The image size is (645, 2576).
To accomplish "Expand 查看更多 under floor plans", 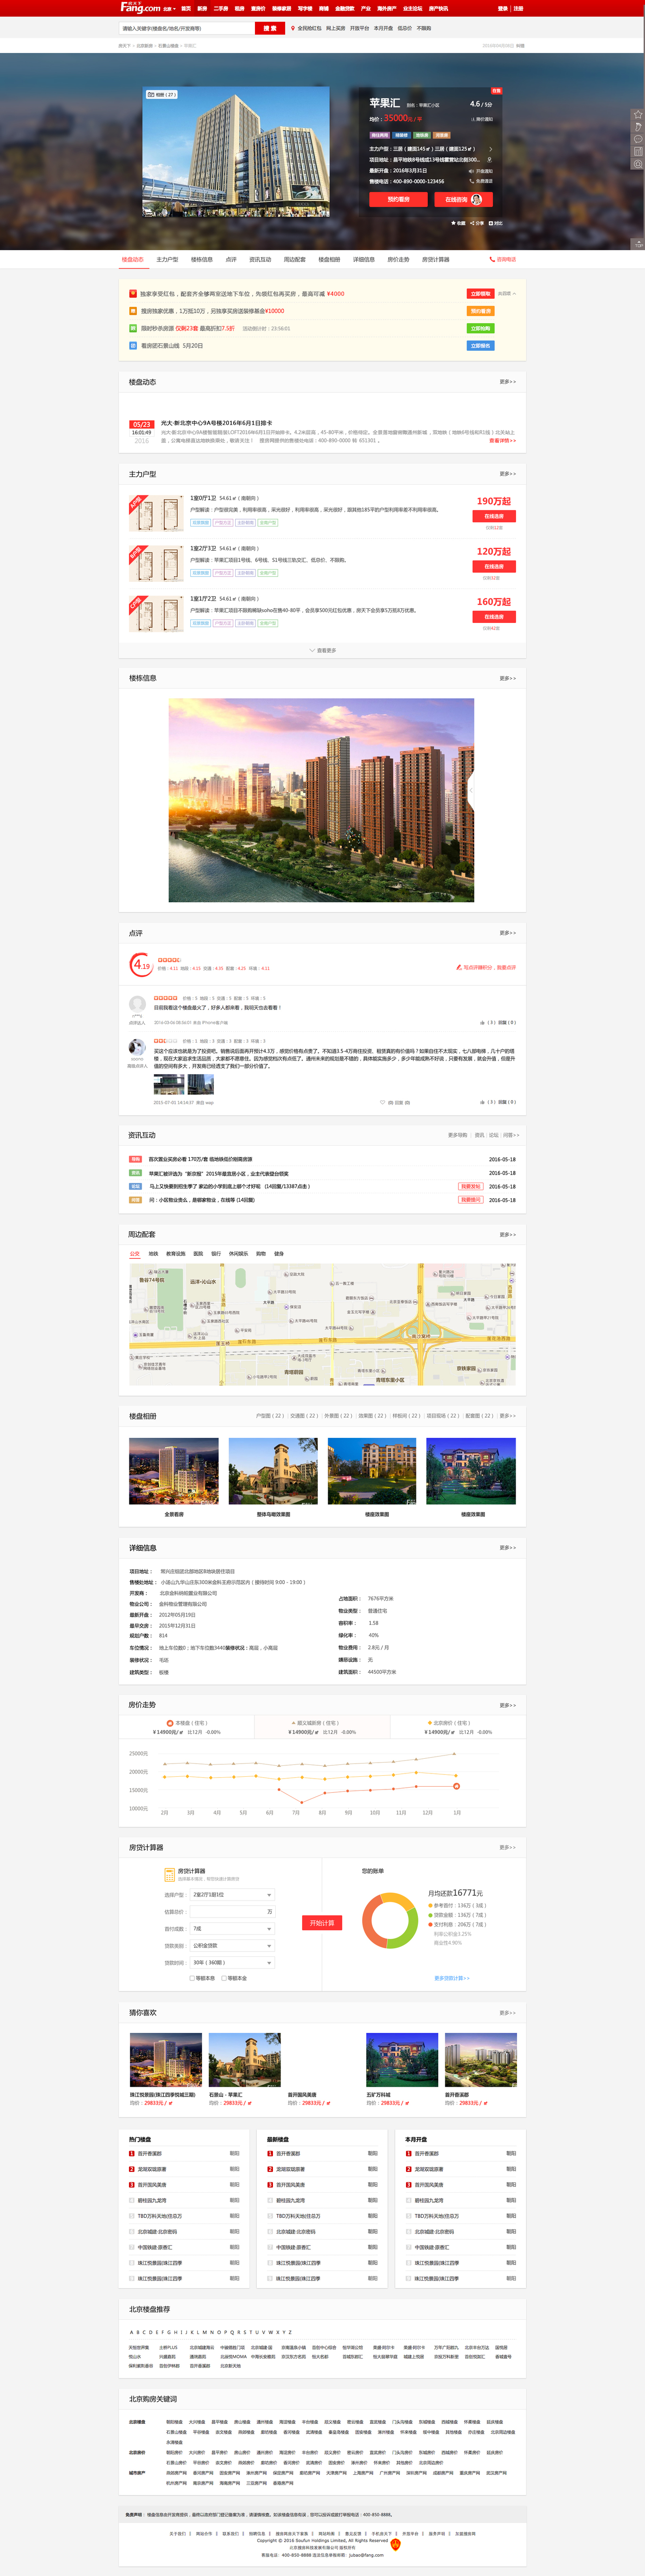I will point(322,650).
